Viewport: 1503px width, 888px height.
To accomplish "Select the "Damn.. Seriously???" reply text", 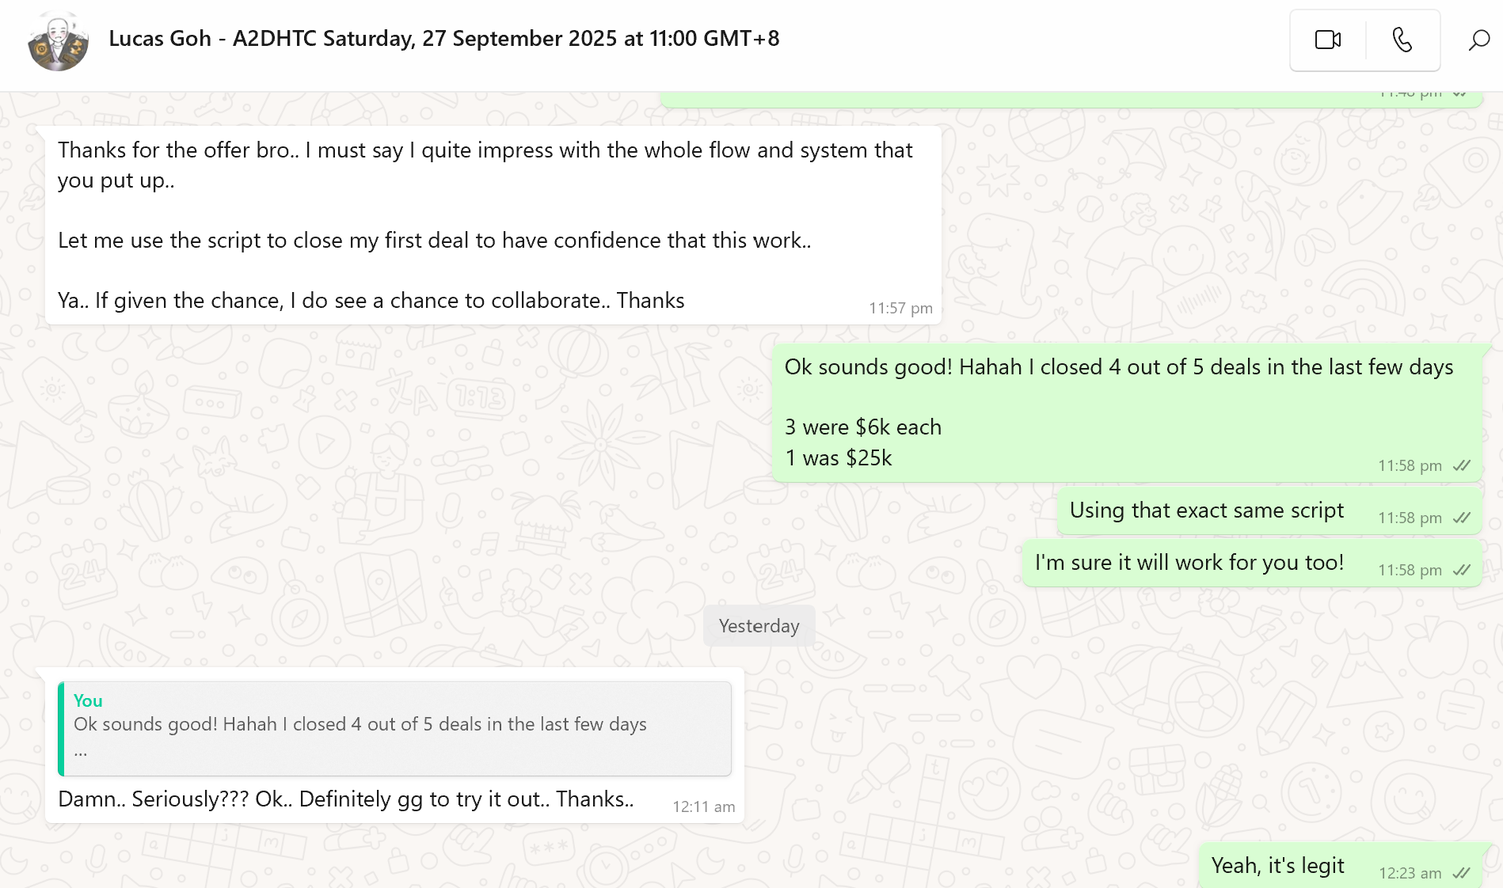I will (345, 799).
